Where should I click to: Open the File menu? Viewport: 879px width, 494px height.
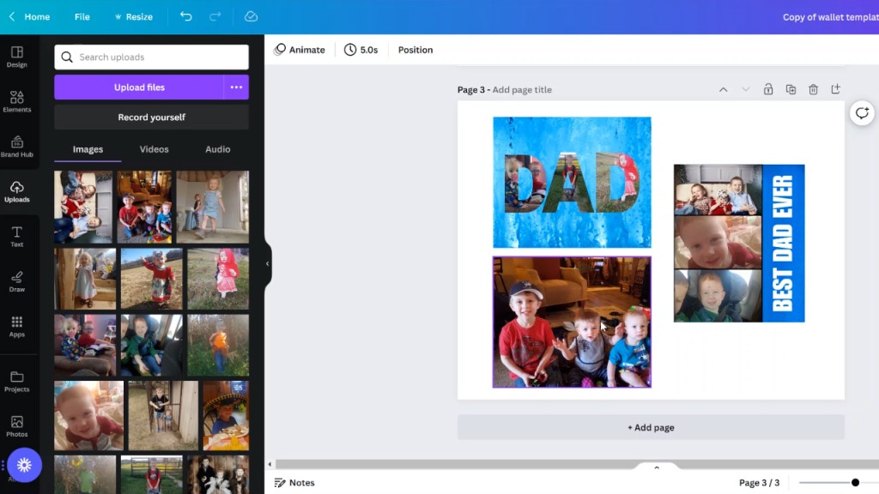[x=82, y=17]
